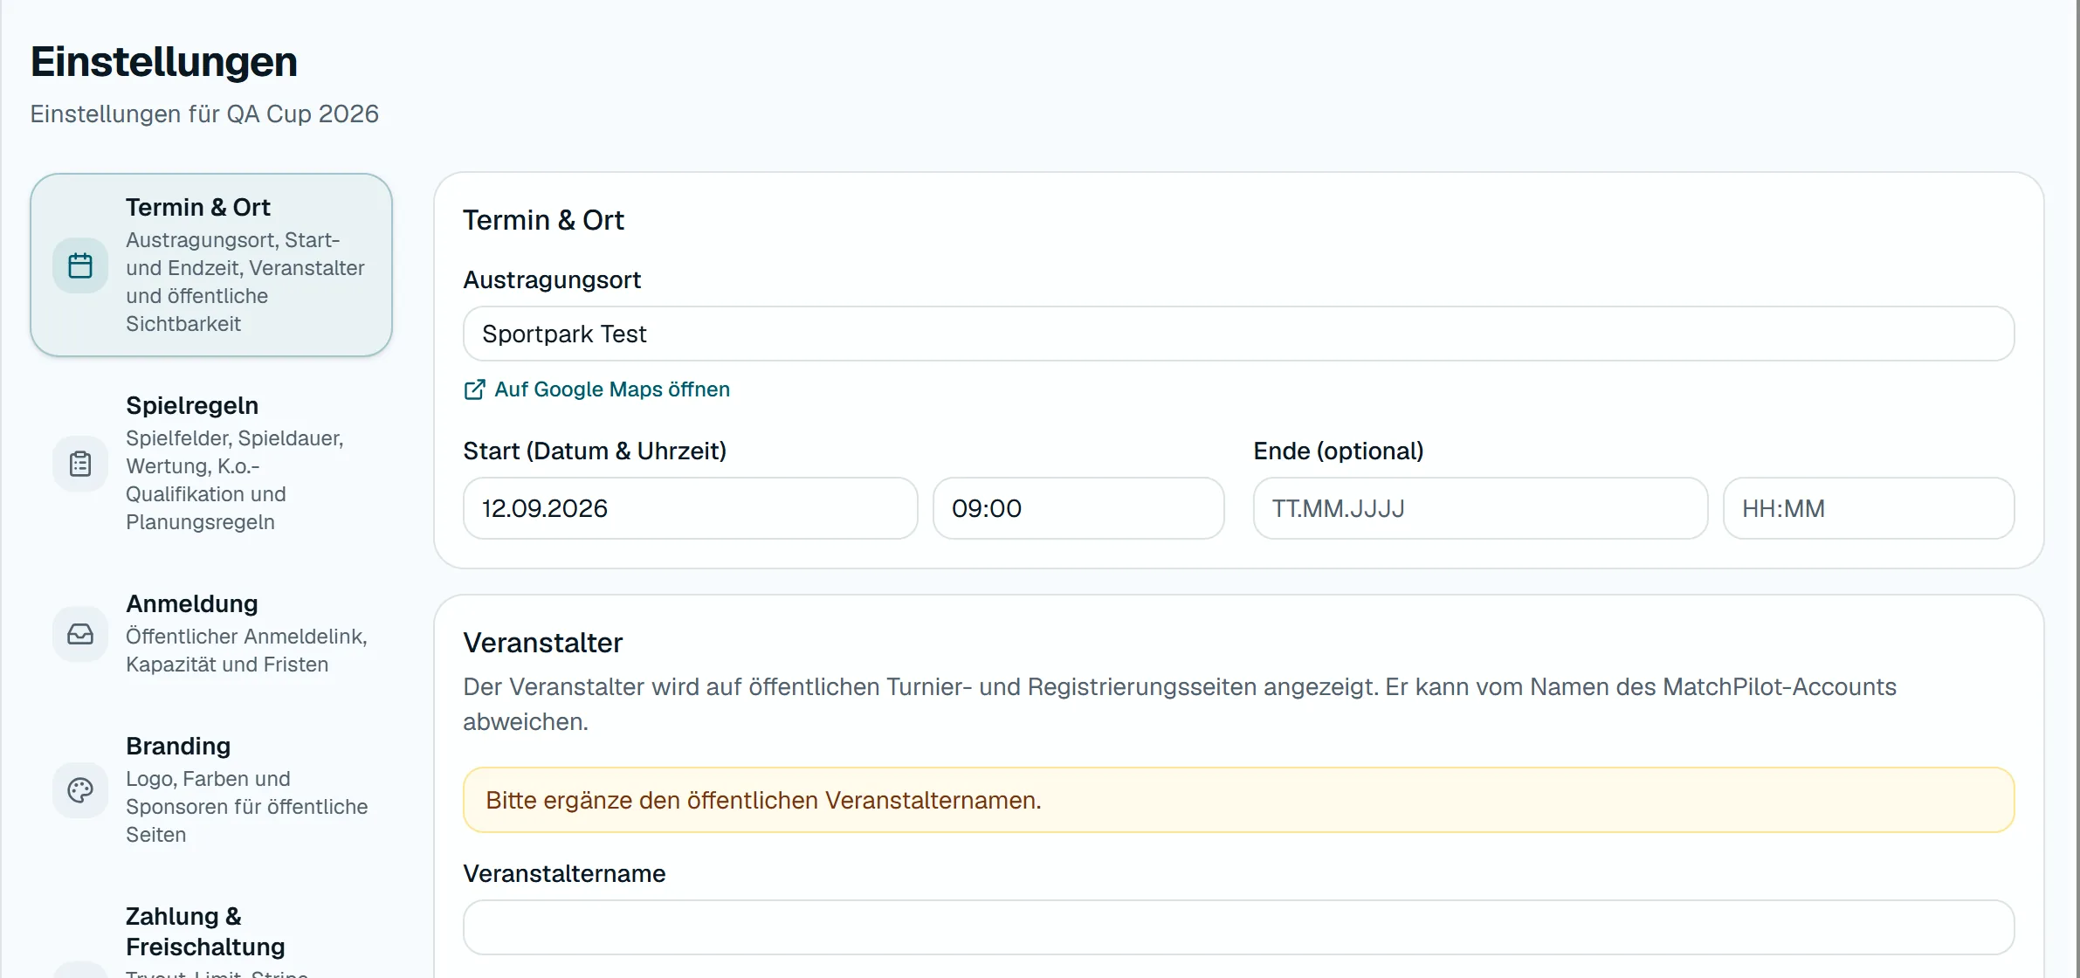Open the Anmeldung settings section

(211, 634)
